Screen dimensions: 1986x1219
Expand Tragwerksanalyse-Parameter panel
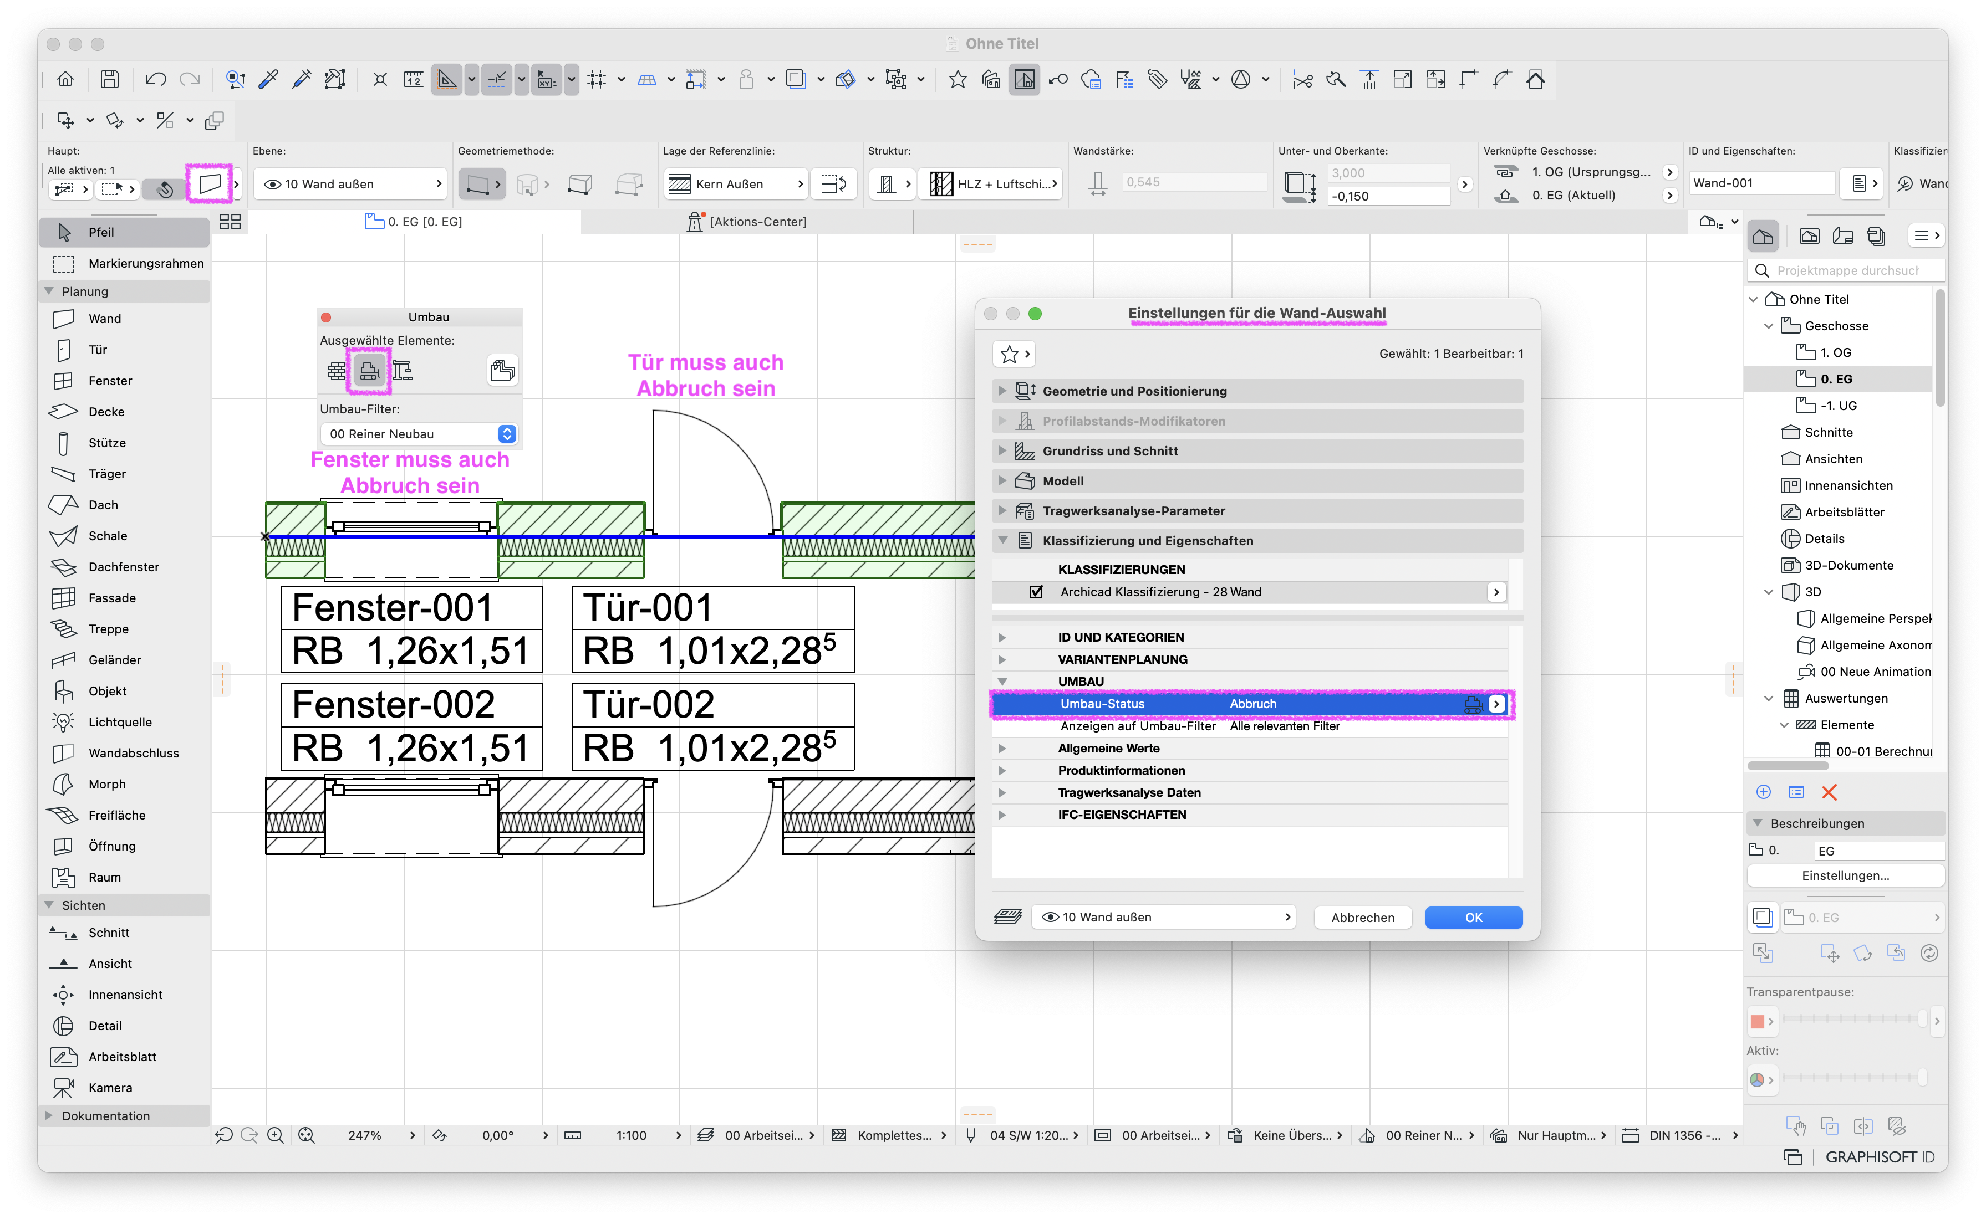click(1002, 510)
